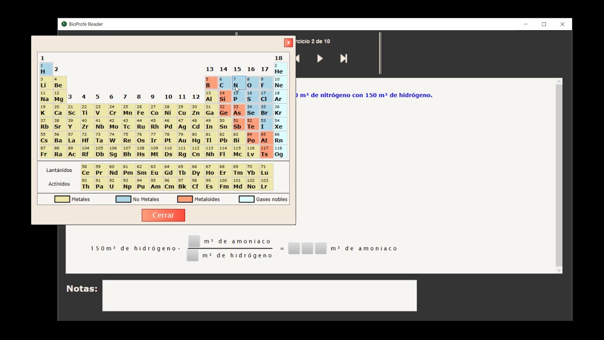Click BioProfe Reader app icon in titlebar
This screenshot has height=340, width=604.
point(64,24)
